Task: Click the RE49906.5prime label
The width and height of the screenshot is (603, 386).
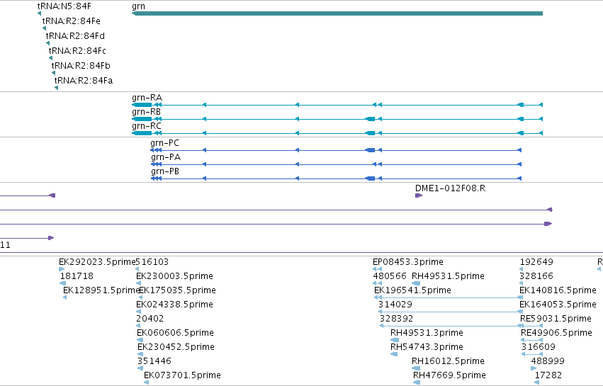Action: pos(556,333)
